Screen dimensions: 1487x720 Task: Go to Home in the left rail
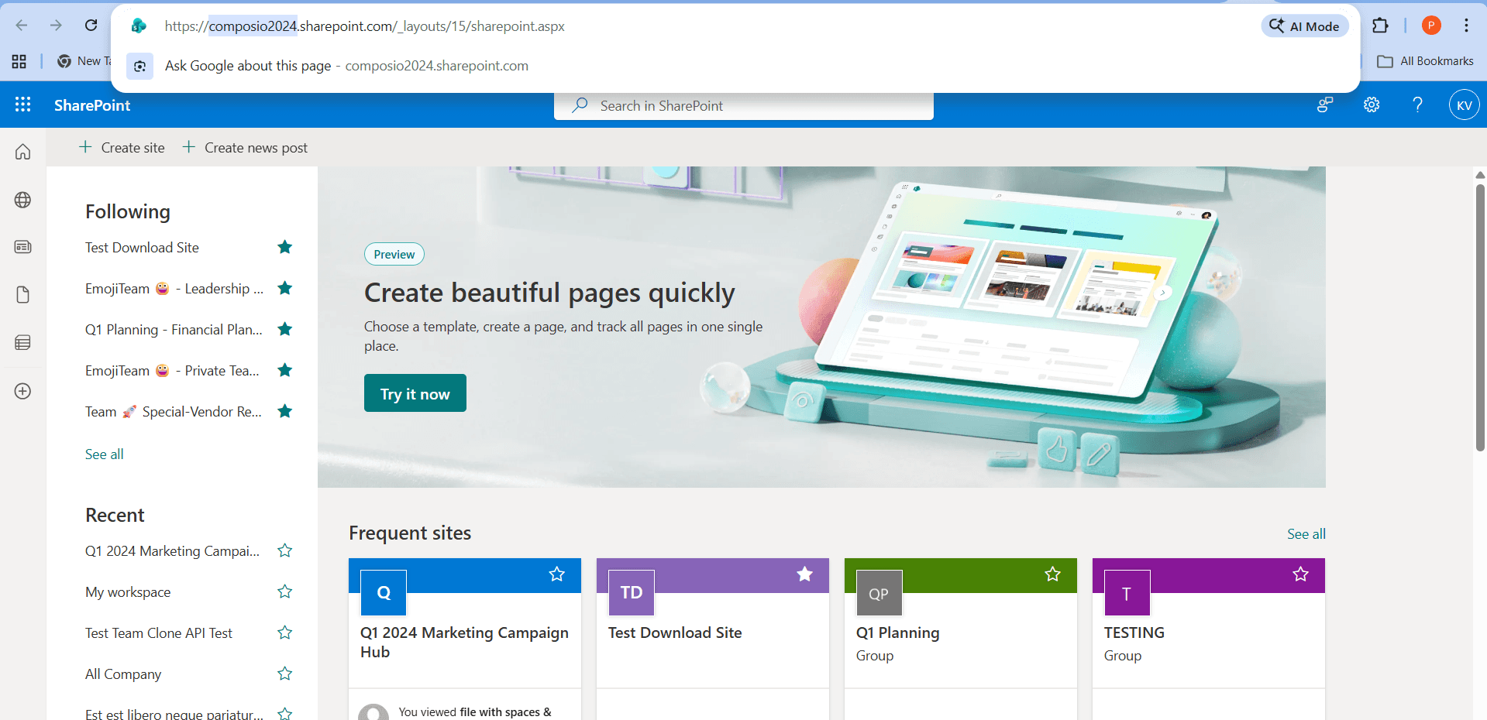point(23,152)
